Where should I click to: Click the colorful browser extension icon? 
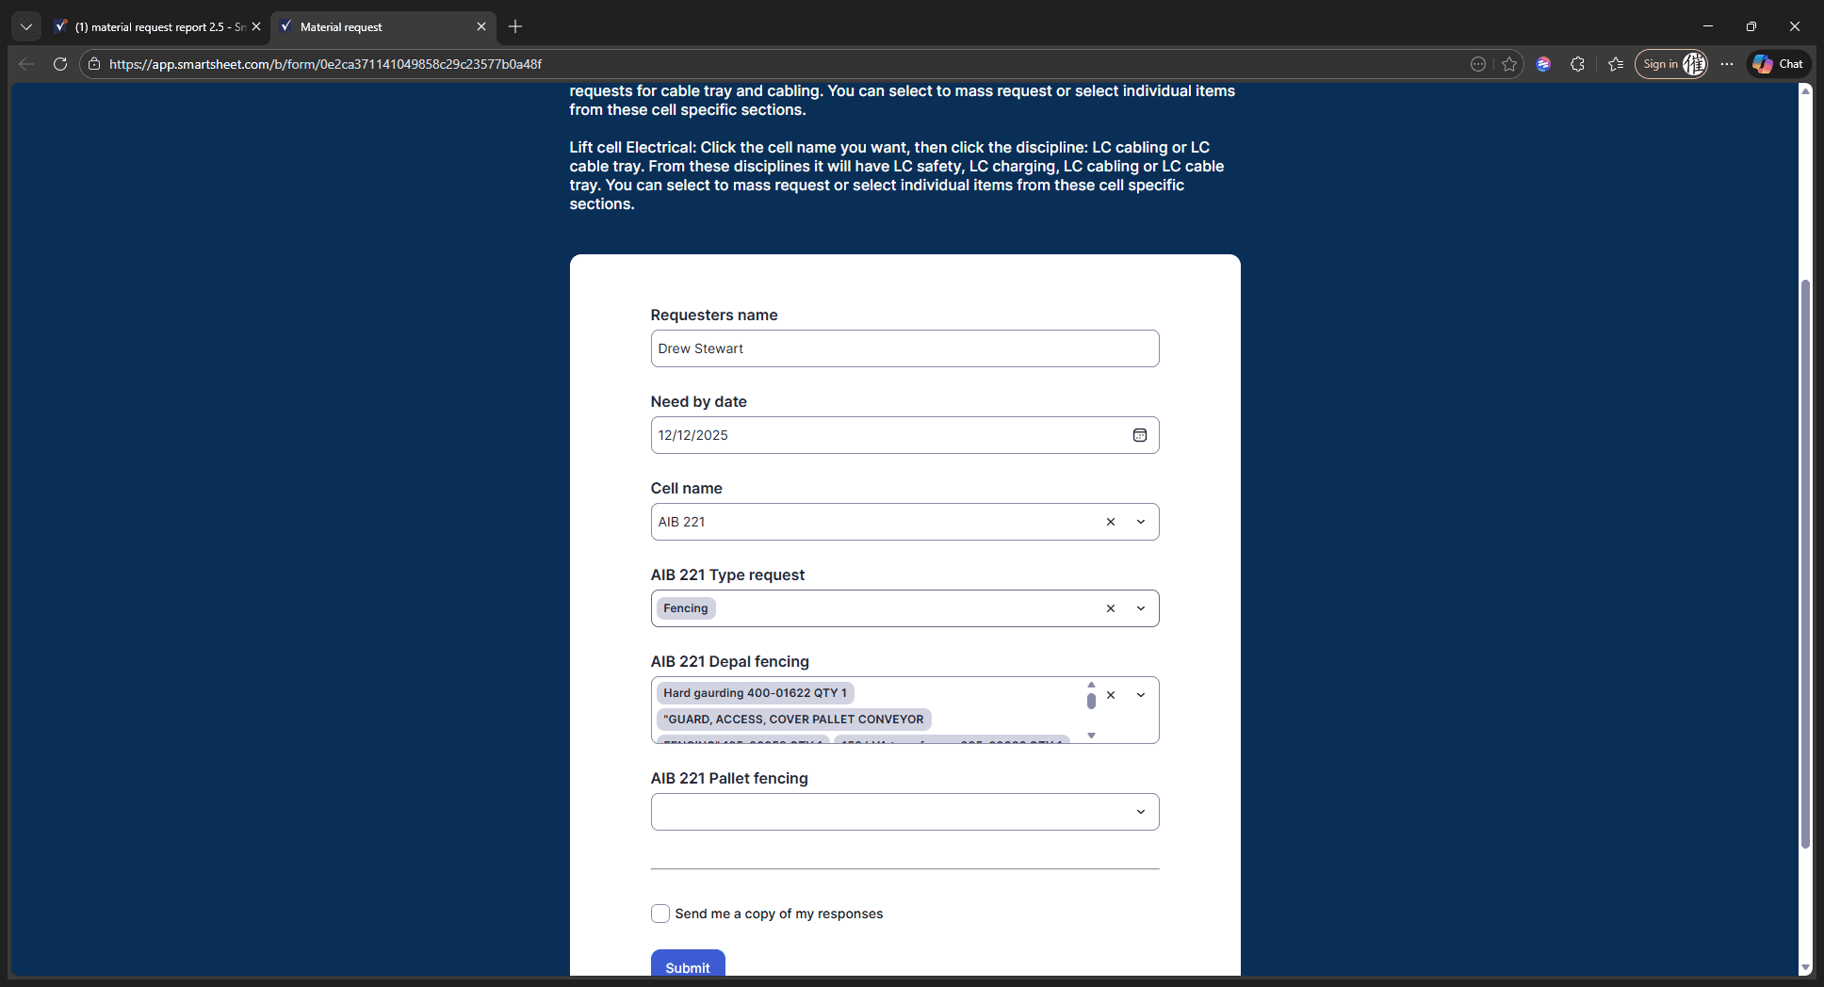tap(1543, 64)
